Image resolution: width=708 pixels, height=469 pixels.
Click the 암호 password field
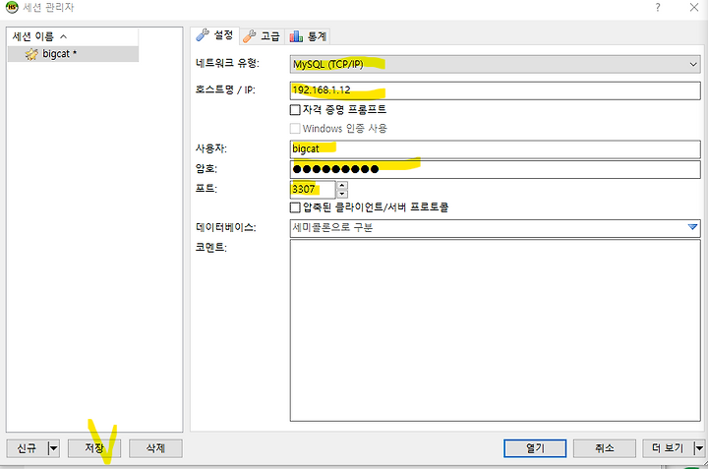pos(495,169)
